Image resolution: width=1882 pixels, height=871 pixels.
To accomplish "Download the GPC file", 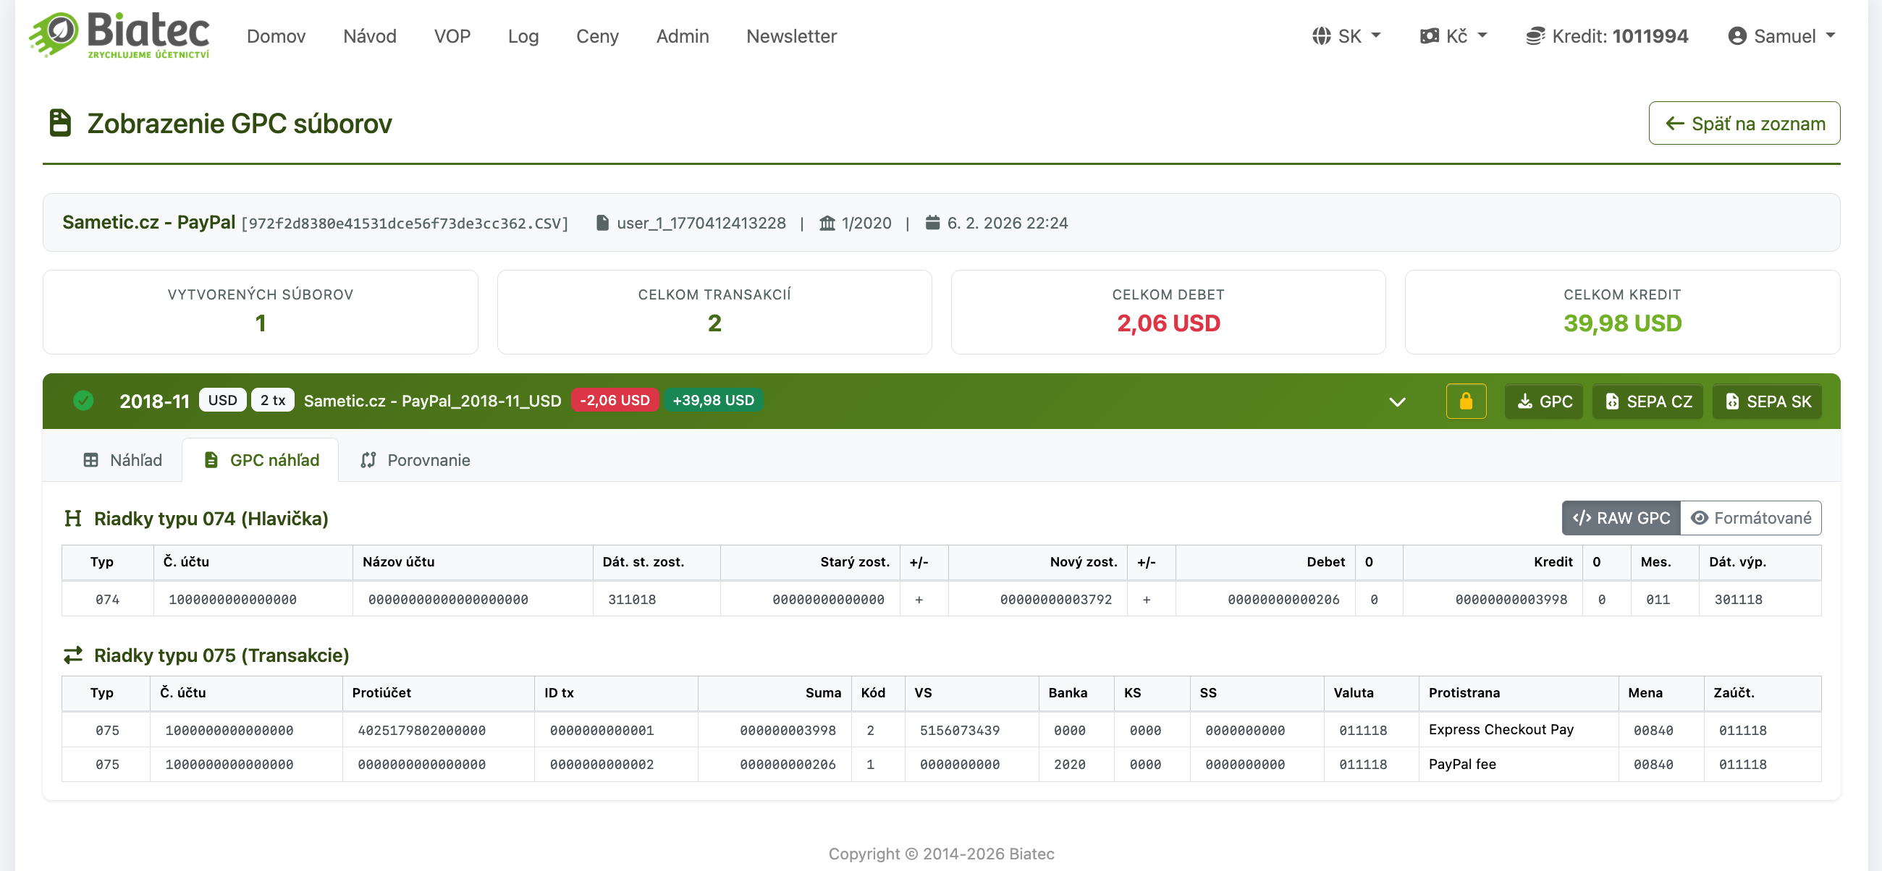I will (x=1544, y=401).
